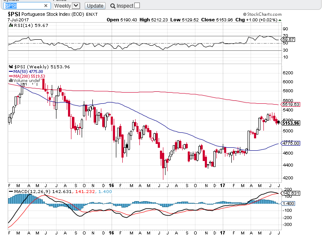
Task: Click the 16 year marker on price axis
Action: coord(111,185)
